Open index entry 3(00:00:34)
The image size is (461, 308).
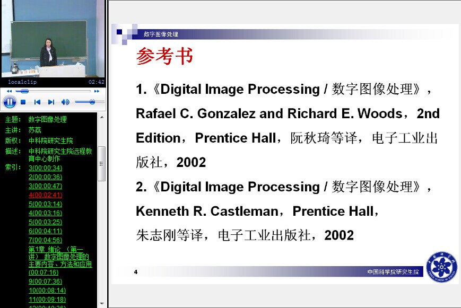pos(45,168)
